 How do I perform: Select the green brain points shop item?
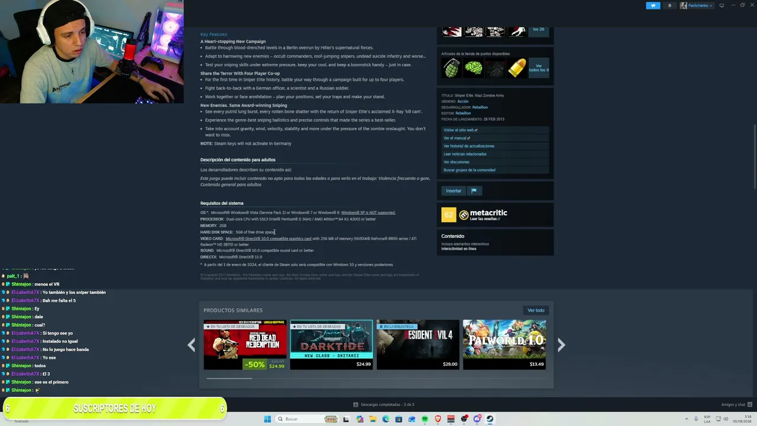tap(473, 68)
